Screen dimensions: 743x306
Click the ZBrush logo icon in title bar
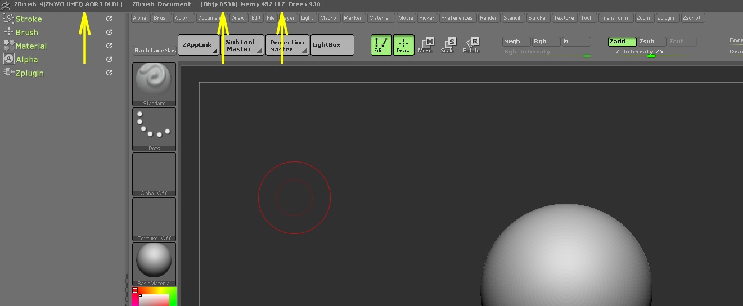6,4
